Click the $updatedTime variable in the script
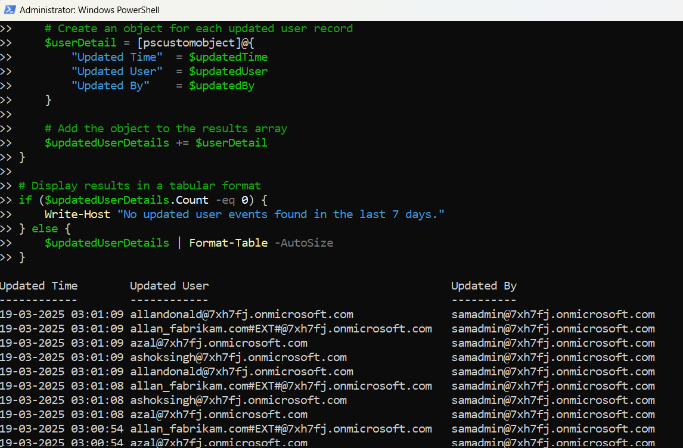683x448 pixels. (x=228, y=57)
